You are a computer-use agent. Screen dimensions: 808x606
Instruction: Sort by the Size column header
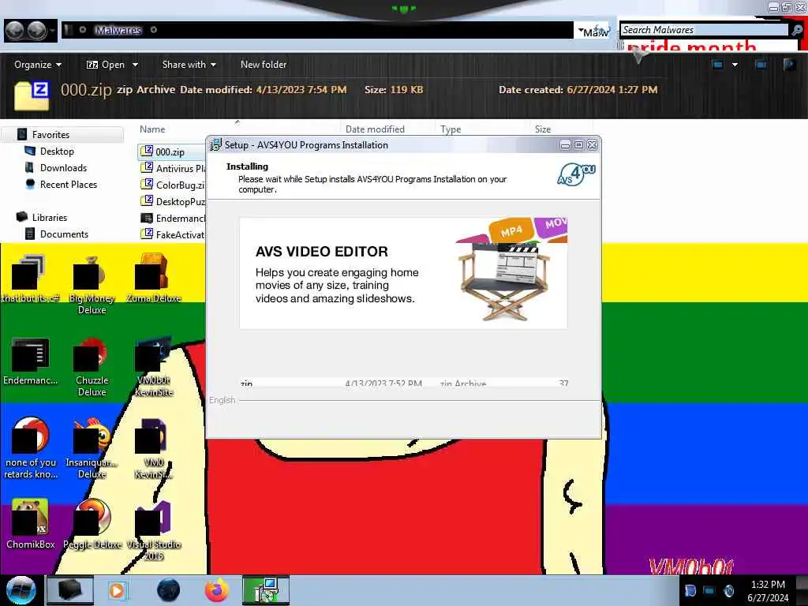[x=543, y=129]
